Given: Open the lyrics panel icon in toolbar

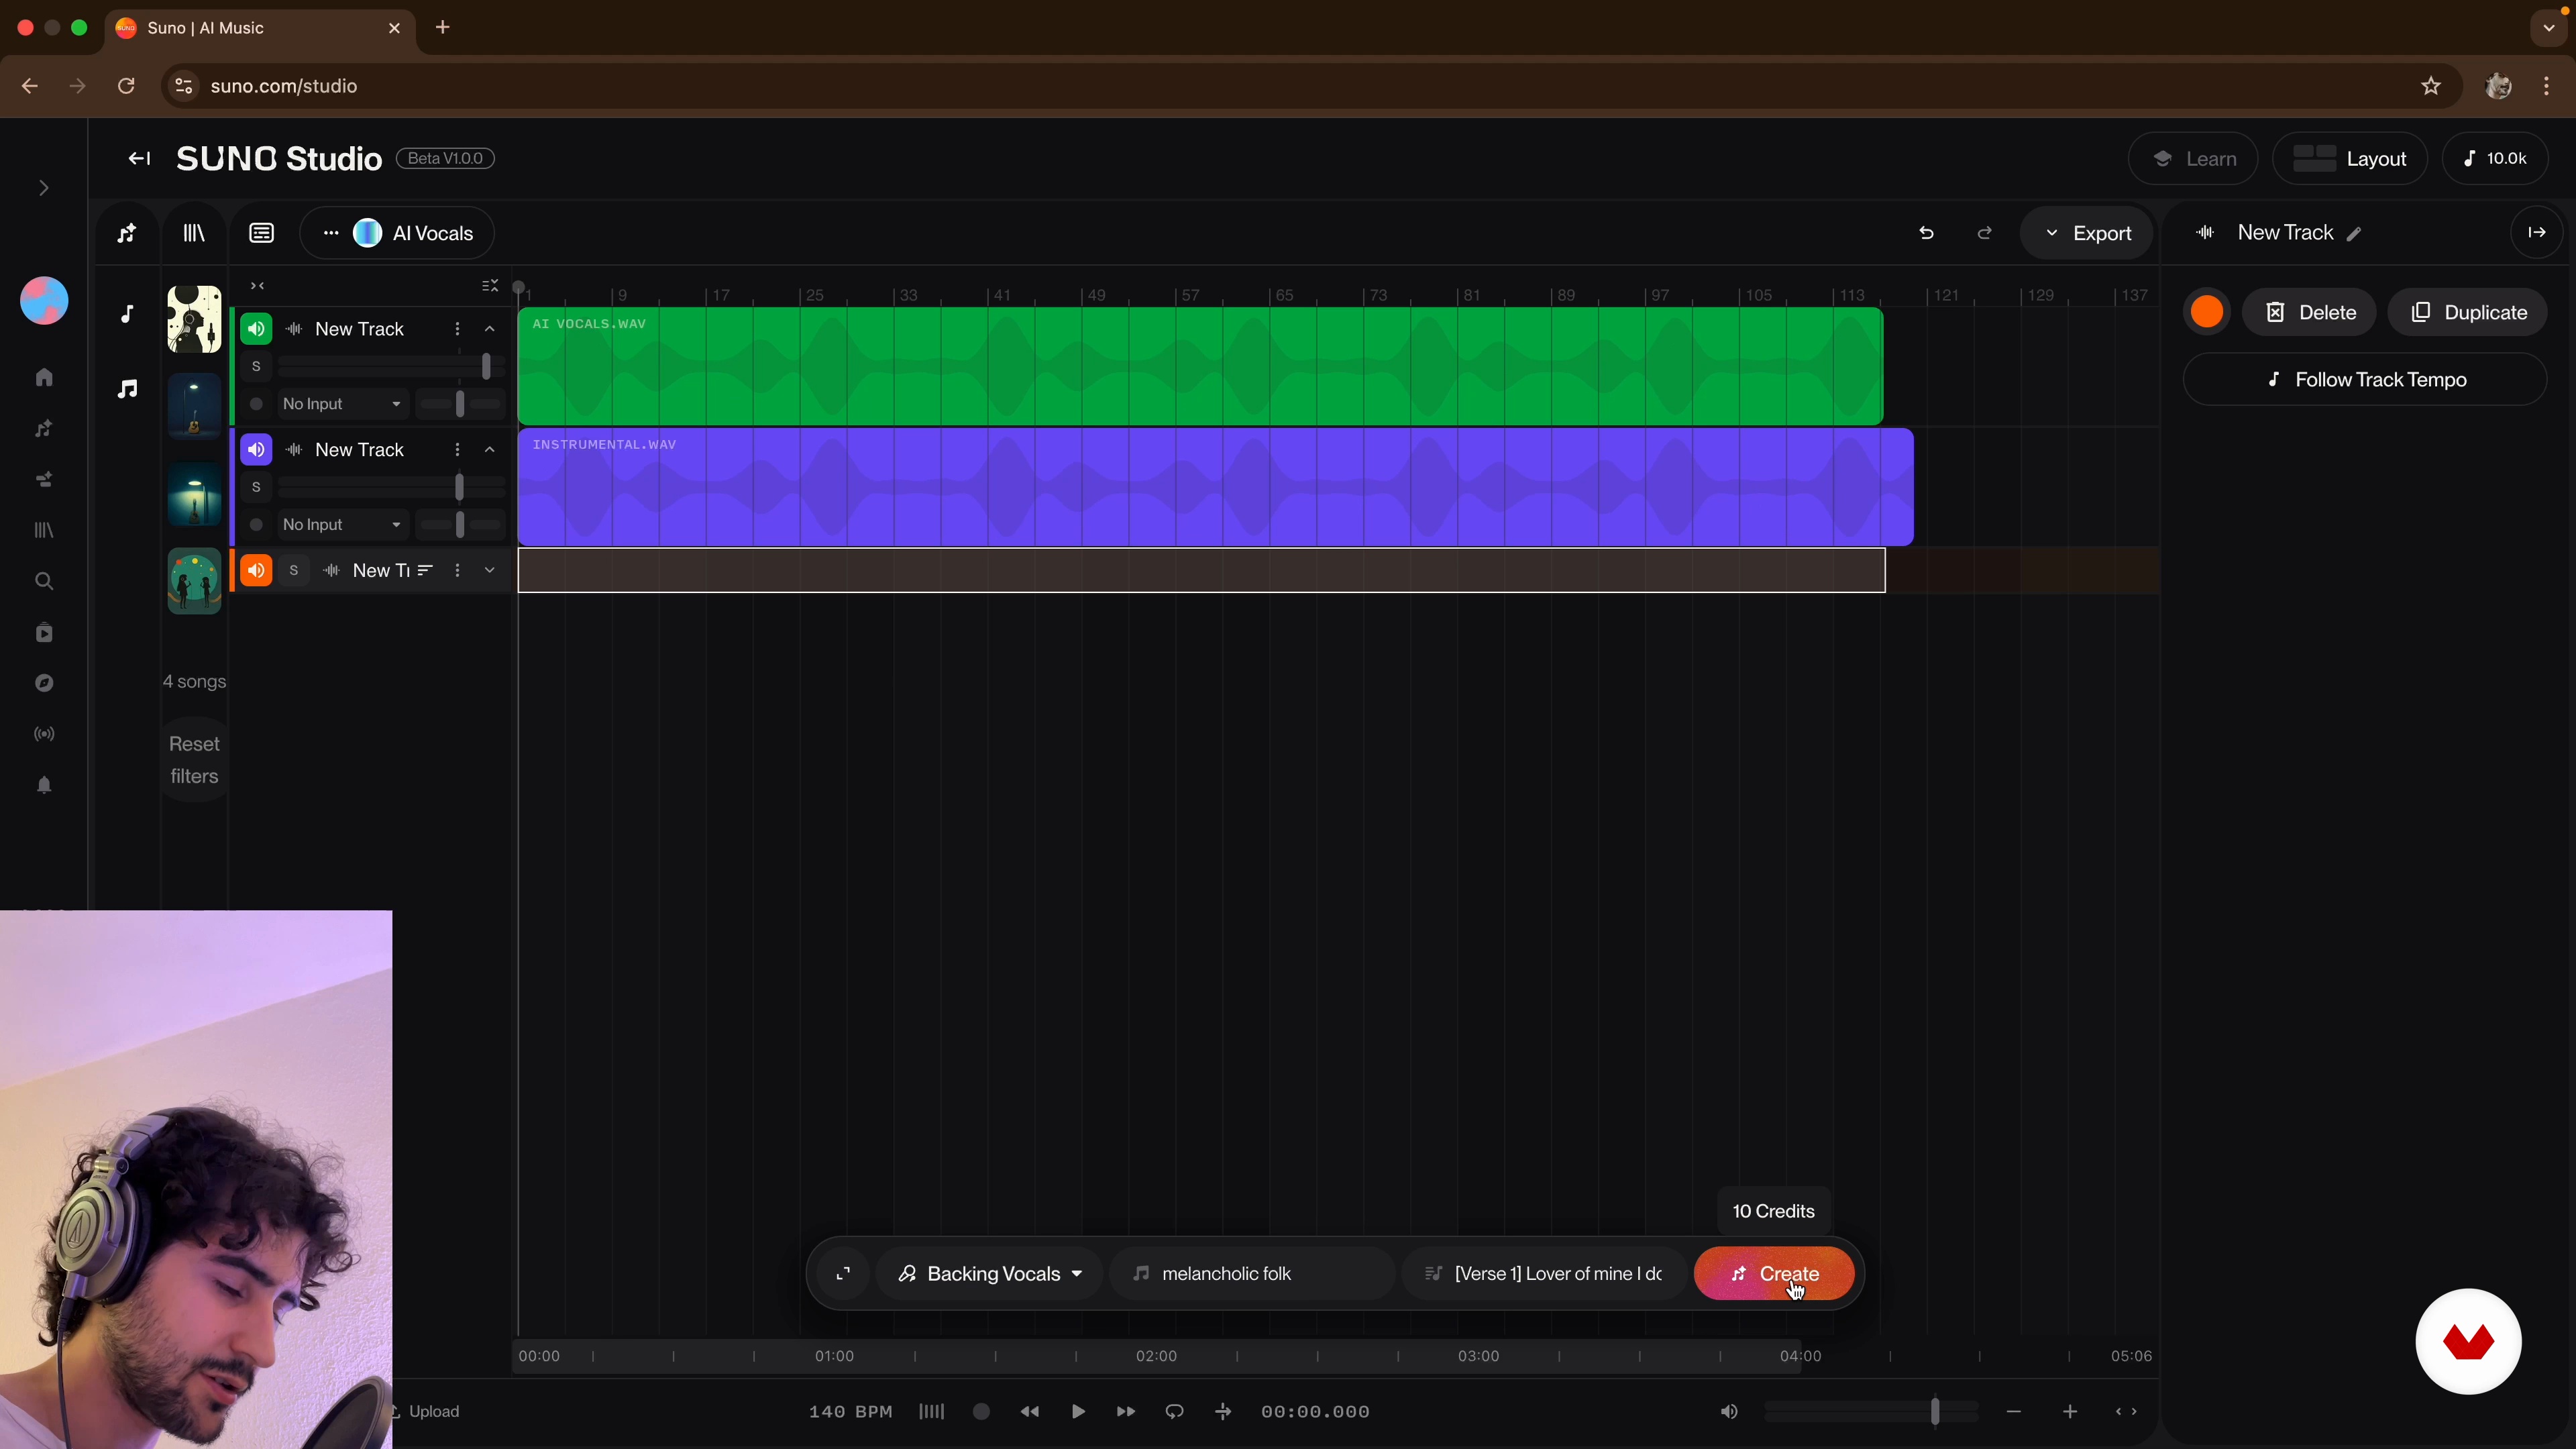Looking at the screenshot, I should click(261, 233).
